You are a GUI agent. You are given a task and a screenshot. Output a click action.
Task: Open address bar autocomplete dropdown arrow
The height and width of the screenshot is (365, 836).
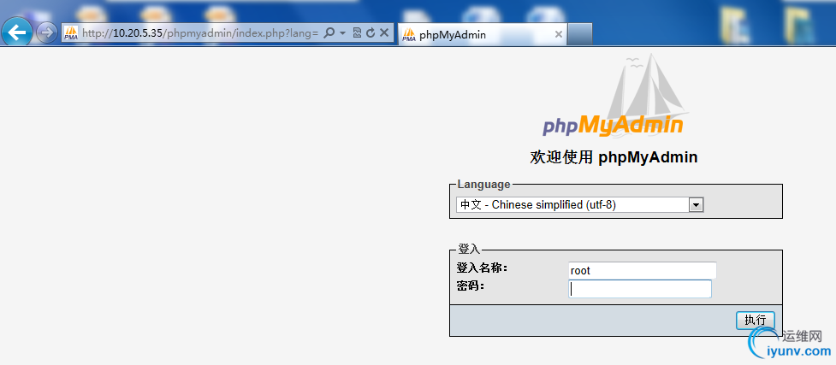(343, 33)
